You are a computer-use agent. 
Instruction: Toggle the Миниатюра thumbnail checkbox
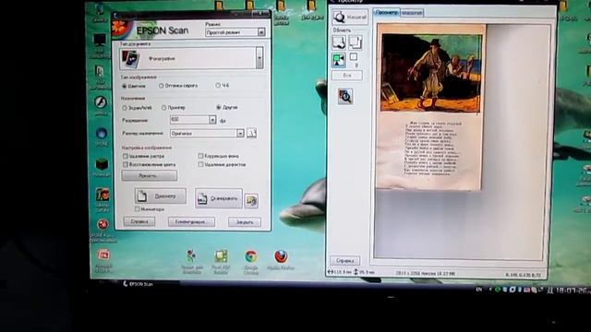pyautogui.click(x=138, y=208)
